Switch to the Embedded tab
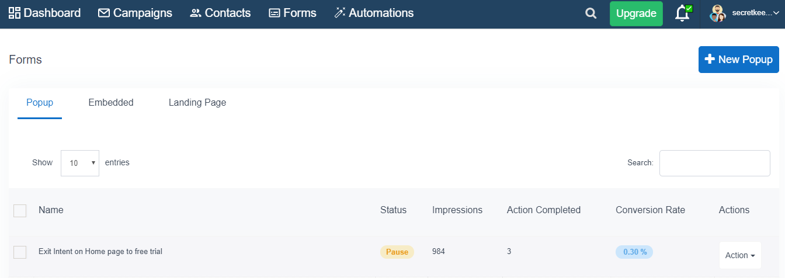785x278 pixels. tap(111, 103)
